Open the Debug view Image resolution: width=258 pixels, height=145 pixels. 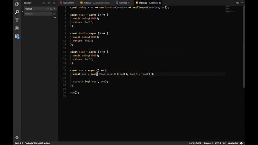[17, 28]
